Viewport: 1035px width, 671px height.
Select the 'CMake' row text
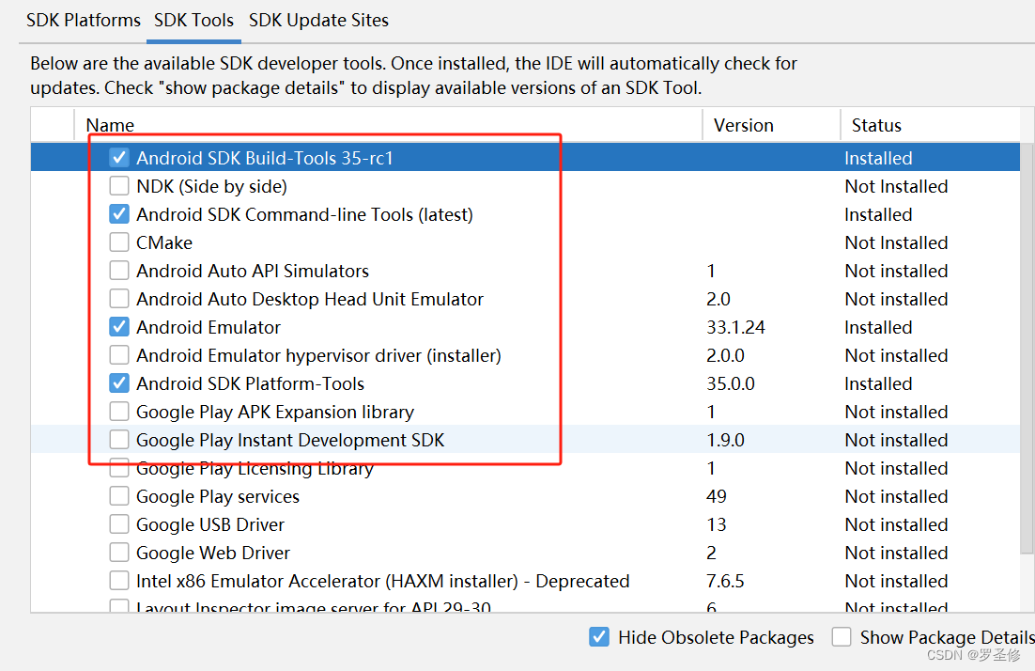[x=164, y=243]
